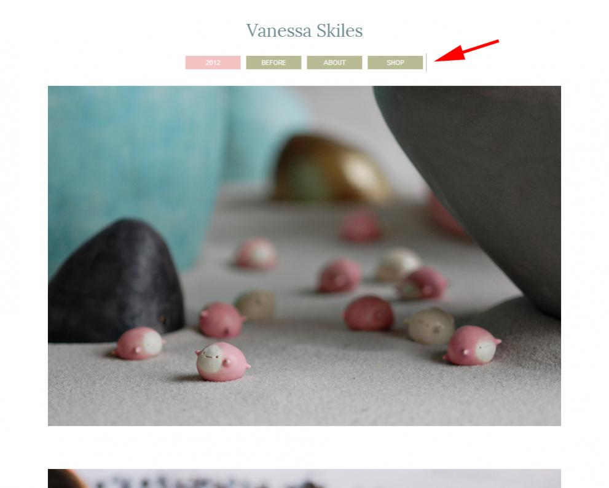Screen dimensions: 609x488
Task: Visit the SHOP page
Action: tap(395, 63)
